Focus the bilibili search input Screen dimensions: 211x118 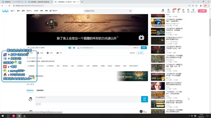coord(106,11)
